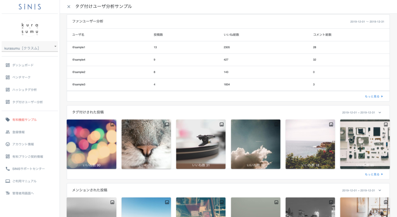397x217 pixels.
Task: Select user @sample4 in table
Action: coord(79,60)
